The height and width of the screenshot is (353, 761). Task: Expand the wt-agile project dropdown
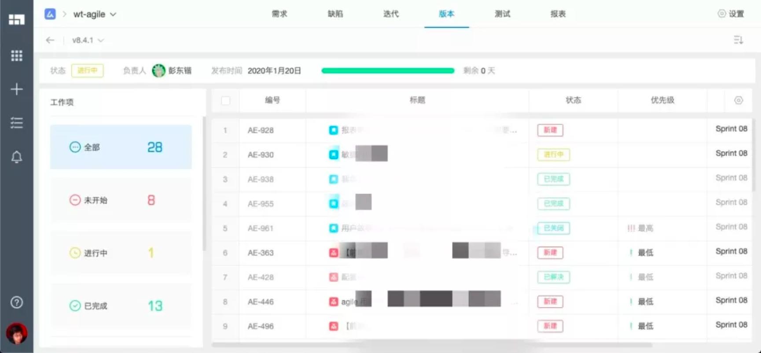tap(95, 14)
